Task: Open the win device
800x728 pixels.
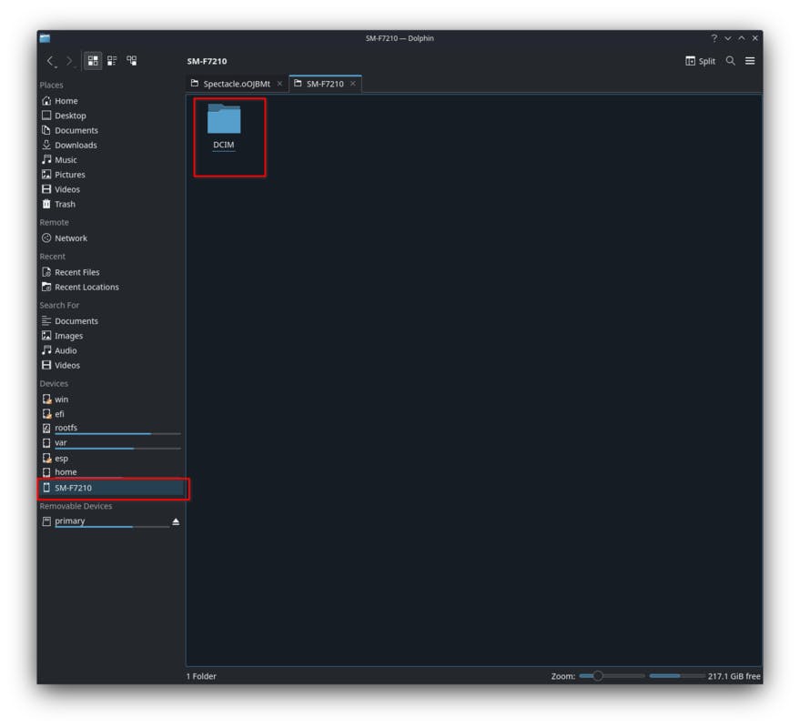Action: 110,399
